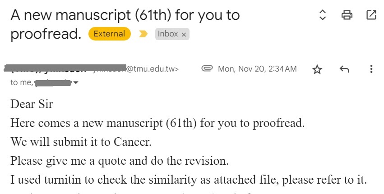Screen dimensions: 384x194
Task: Star this message
Action: (x=317, y=69)
